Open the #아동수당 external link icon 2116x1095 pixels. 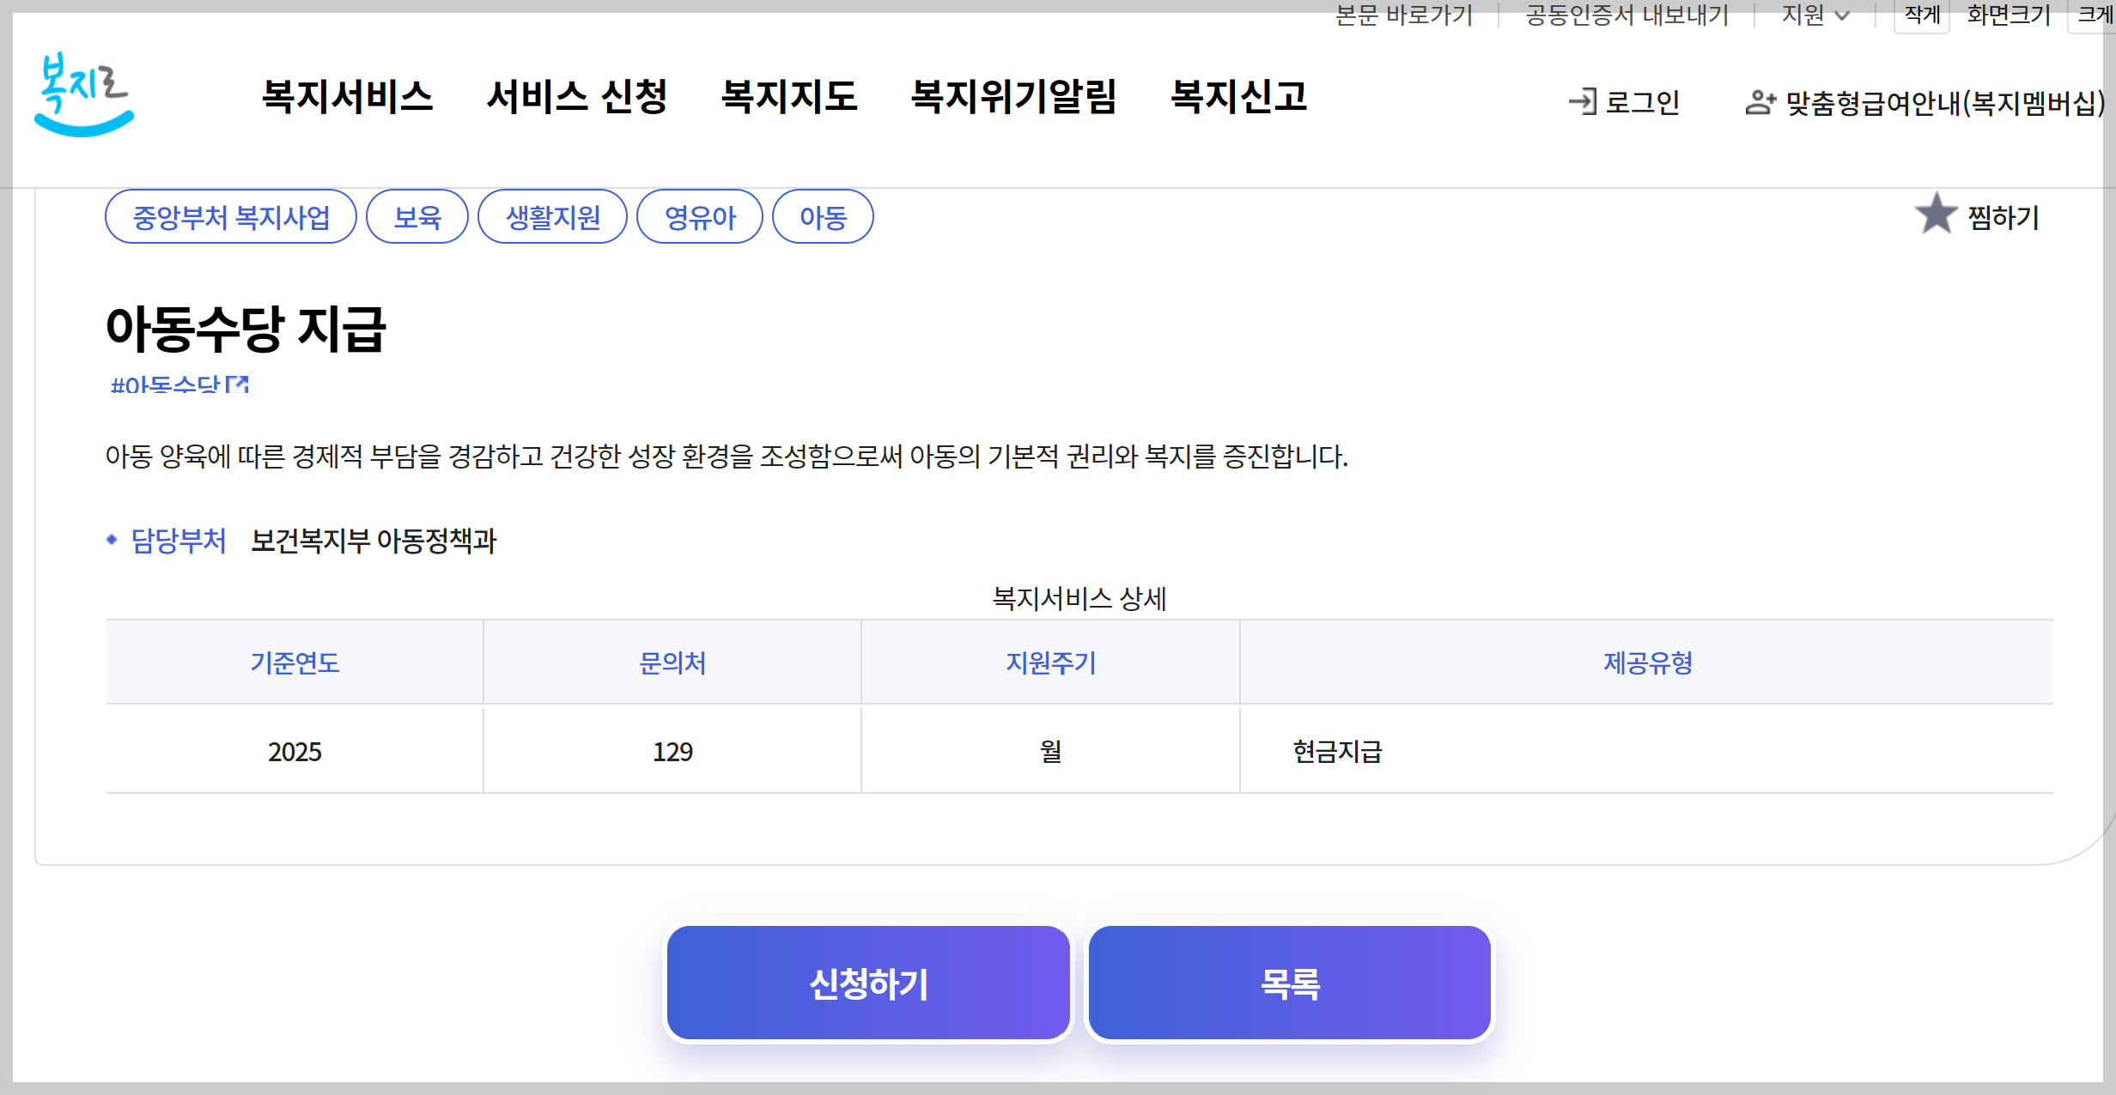coord(238,384)
